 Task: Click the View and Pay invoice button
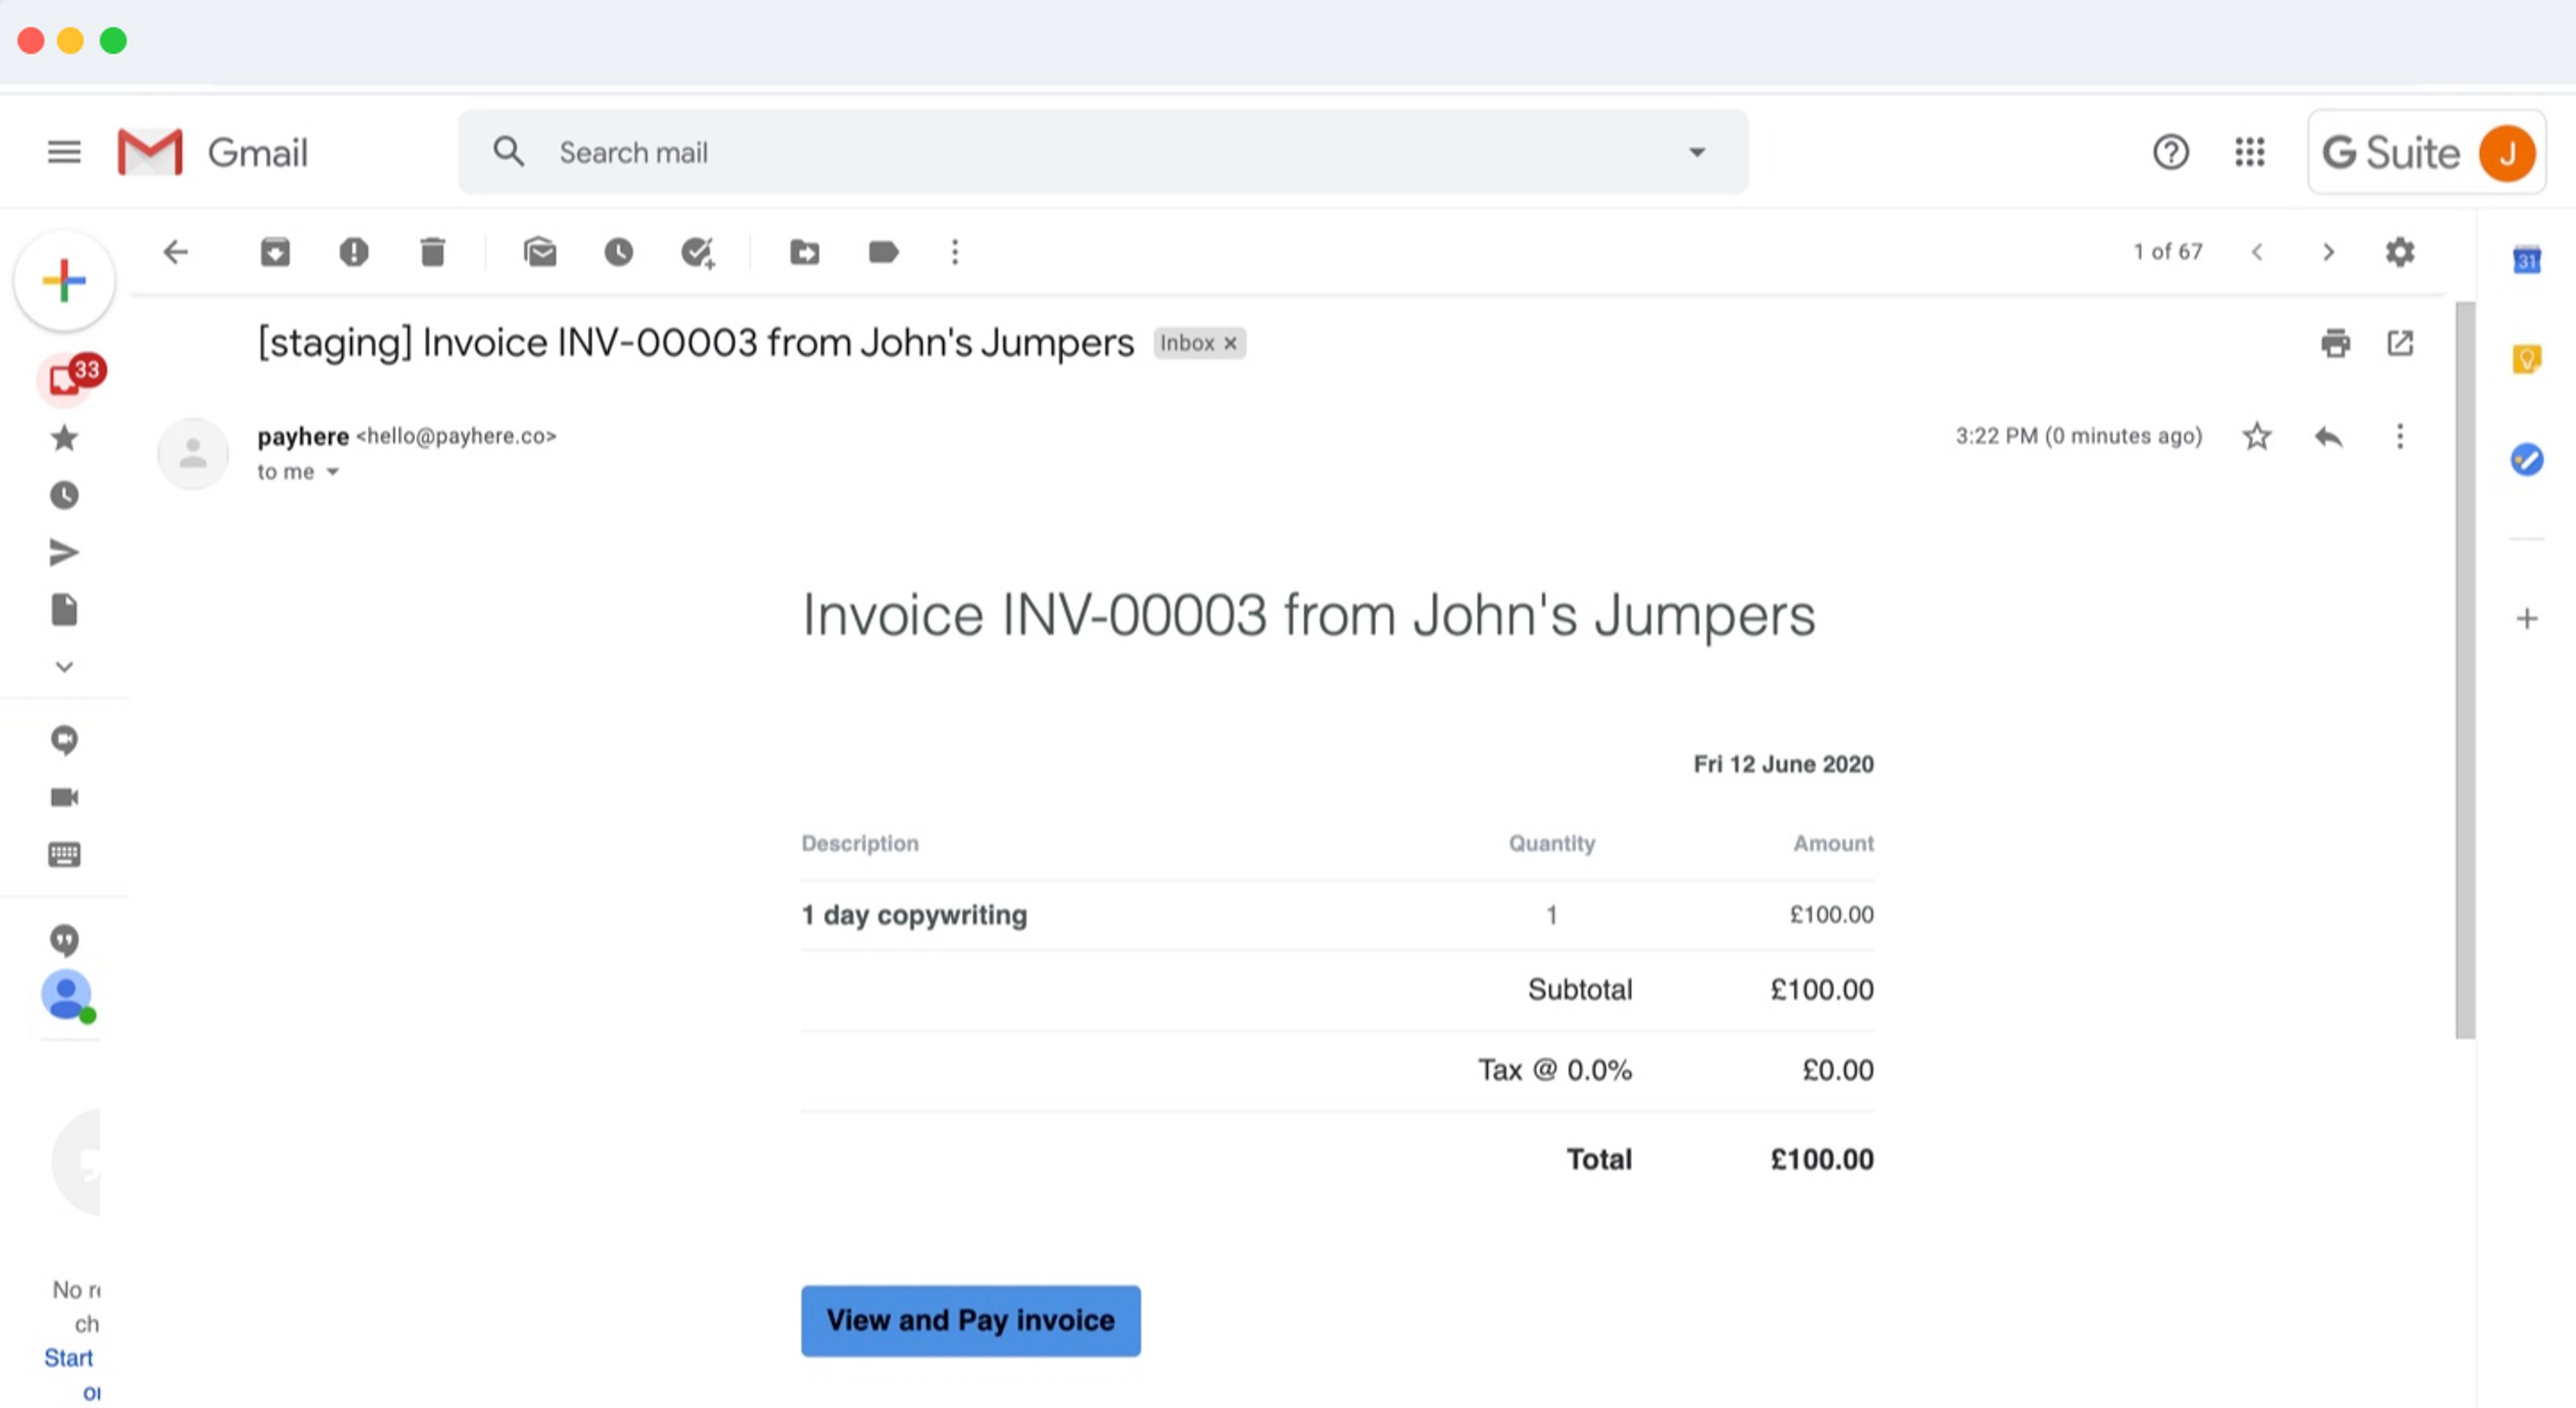tap(970, 1320)
